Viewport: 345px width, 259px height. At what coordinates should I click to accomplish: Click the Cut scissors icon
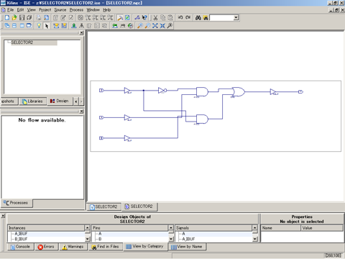tap(155, 17)
